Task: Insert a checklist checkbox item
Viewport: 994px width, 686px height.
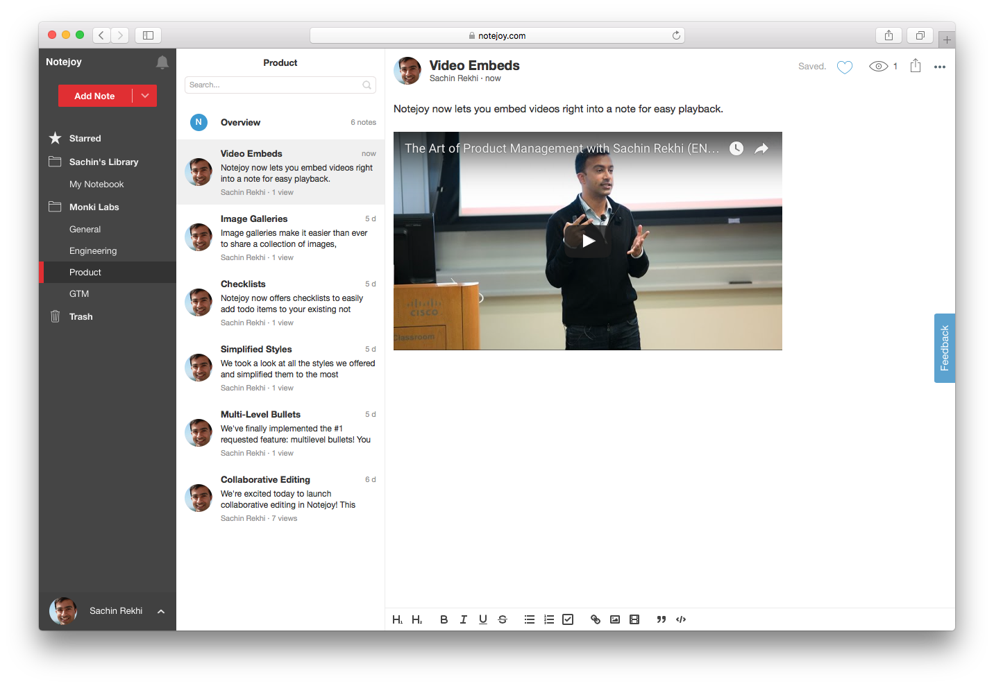Action: point(568,619)
